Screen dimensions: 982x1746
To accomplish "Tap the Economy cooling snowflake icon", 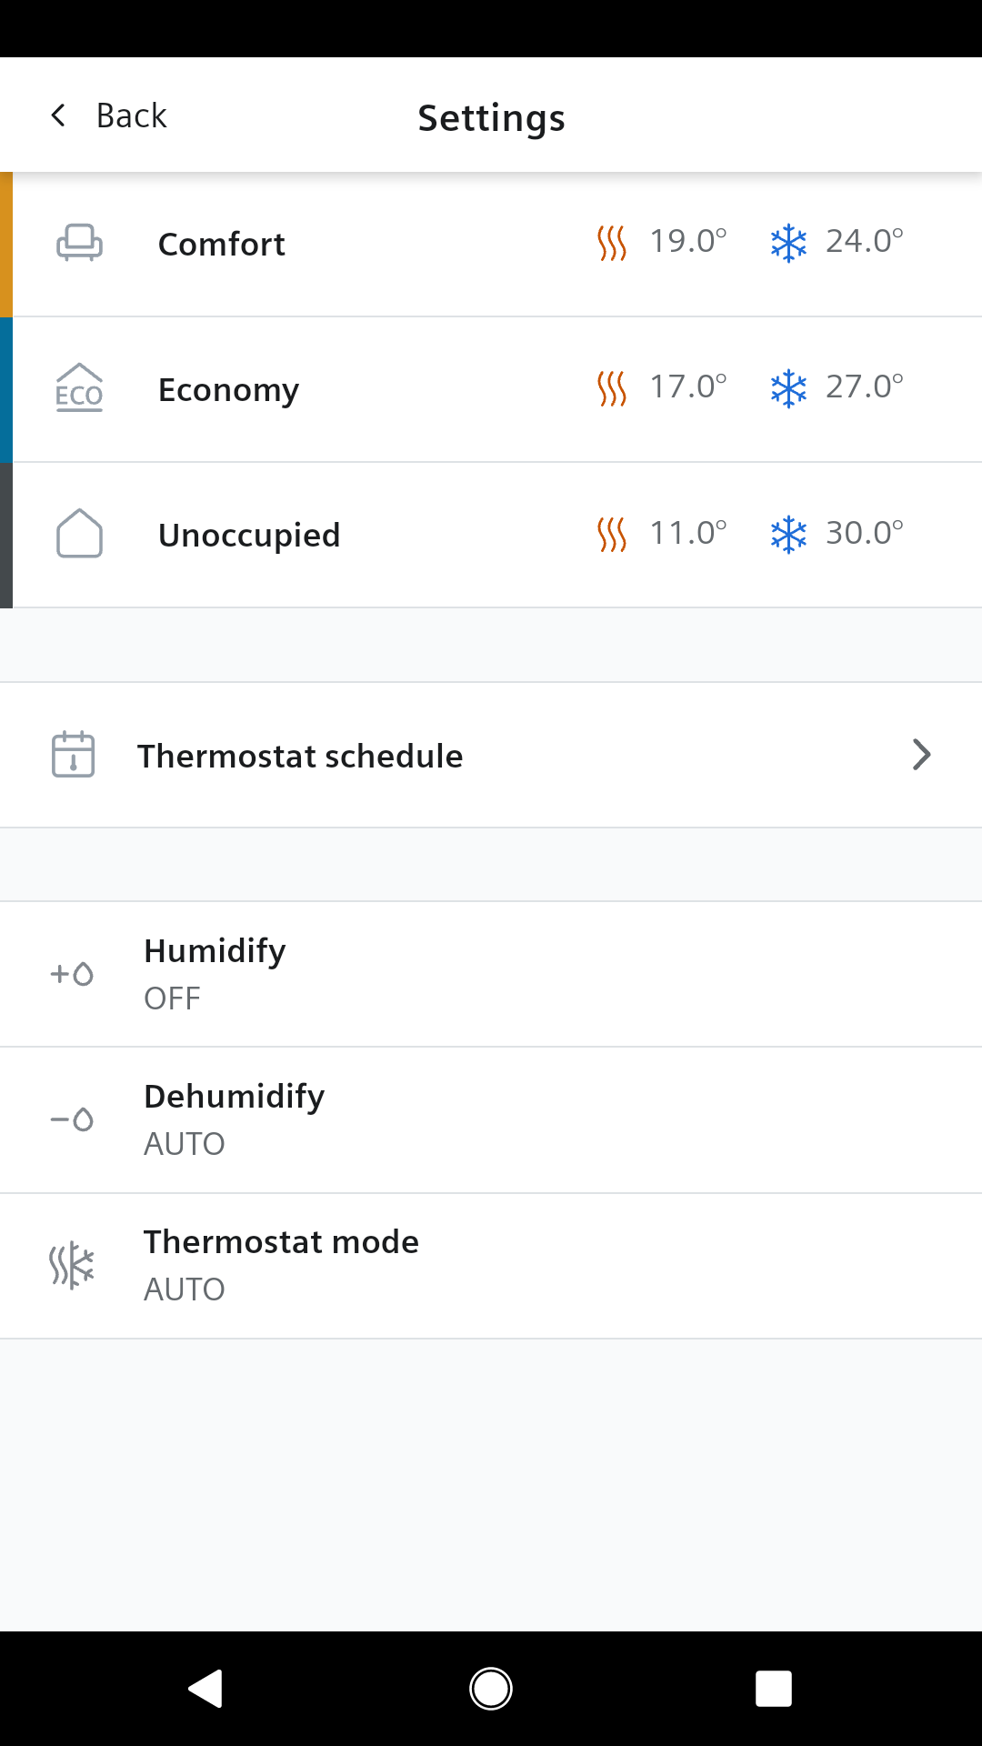I will click(788, 388).
